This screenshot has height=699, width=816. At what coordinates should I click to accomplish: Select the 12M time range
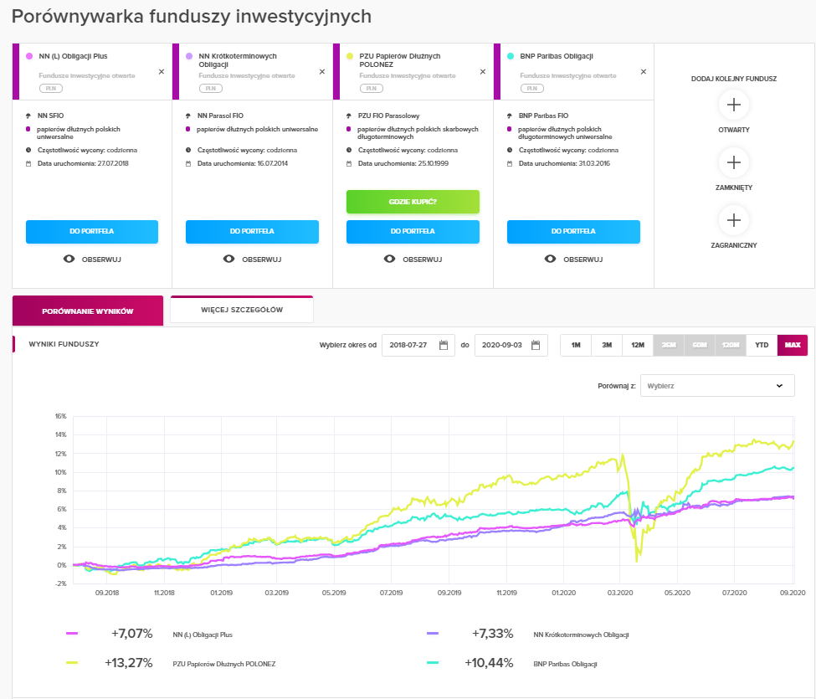pos(638,346)
